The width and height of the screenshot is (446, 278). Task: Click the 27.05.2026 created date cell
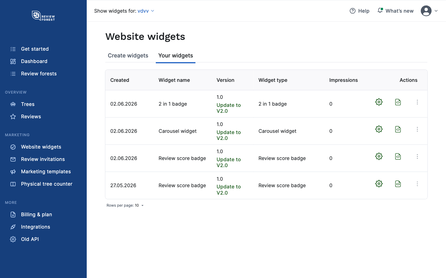point(123,186)
